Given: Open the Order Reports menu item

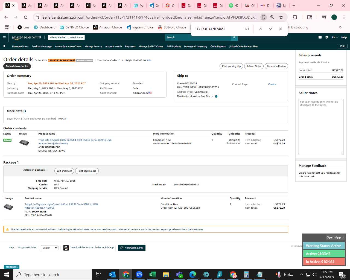Looking at the screenshot, I should [218, 46].
